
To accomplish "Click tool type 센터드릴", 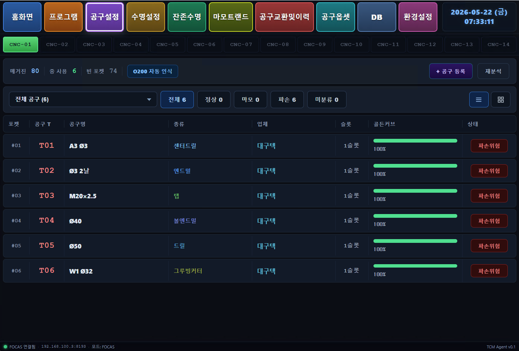I will click(185, 146).
